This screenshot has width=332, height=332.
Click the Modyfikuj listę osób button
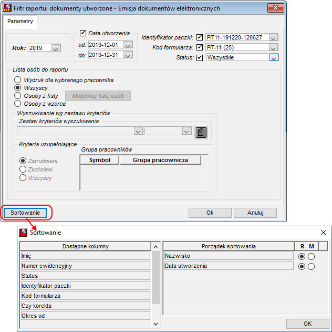coord(98,96)
